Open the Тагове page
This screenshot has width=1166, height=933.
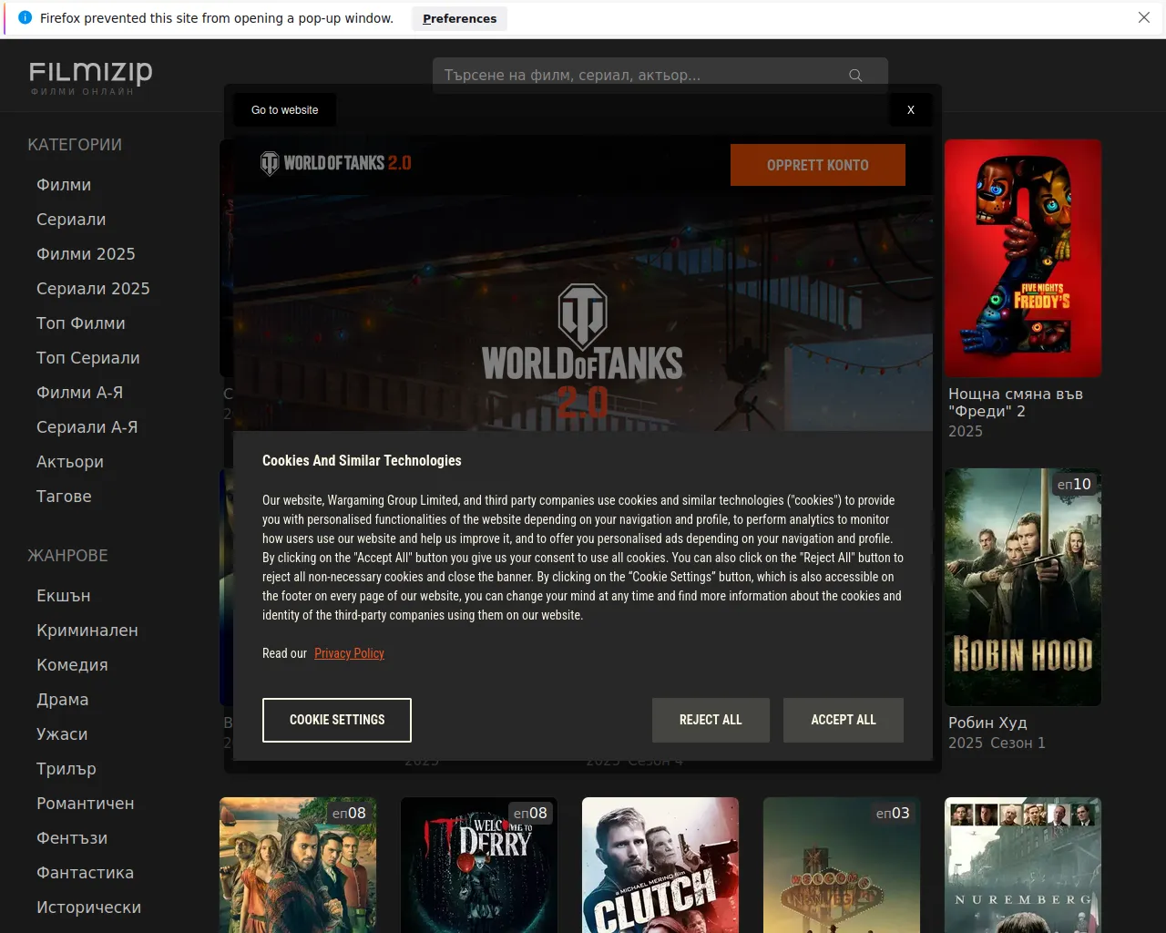pos(64,497)
